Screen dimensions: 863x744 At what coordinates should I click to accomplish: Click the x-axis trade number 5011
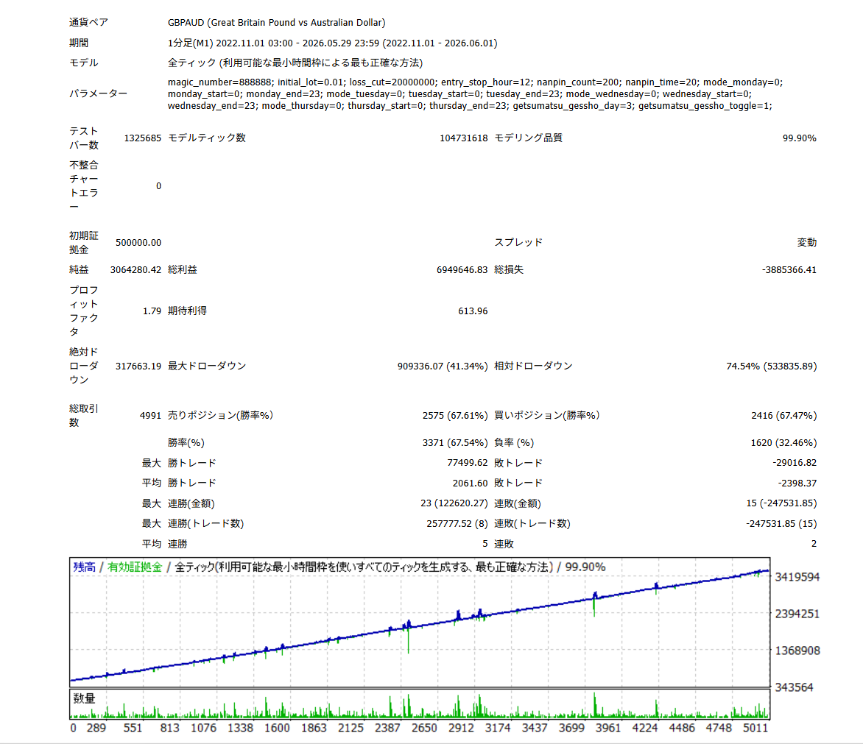pyautogui.click(x=755, y=728)
